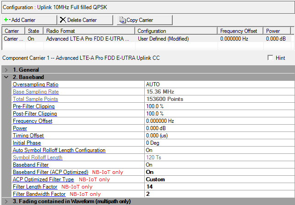Sort by Configuration column header
Viewport: 295px width, 205px height.
coord(176,31)
